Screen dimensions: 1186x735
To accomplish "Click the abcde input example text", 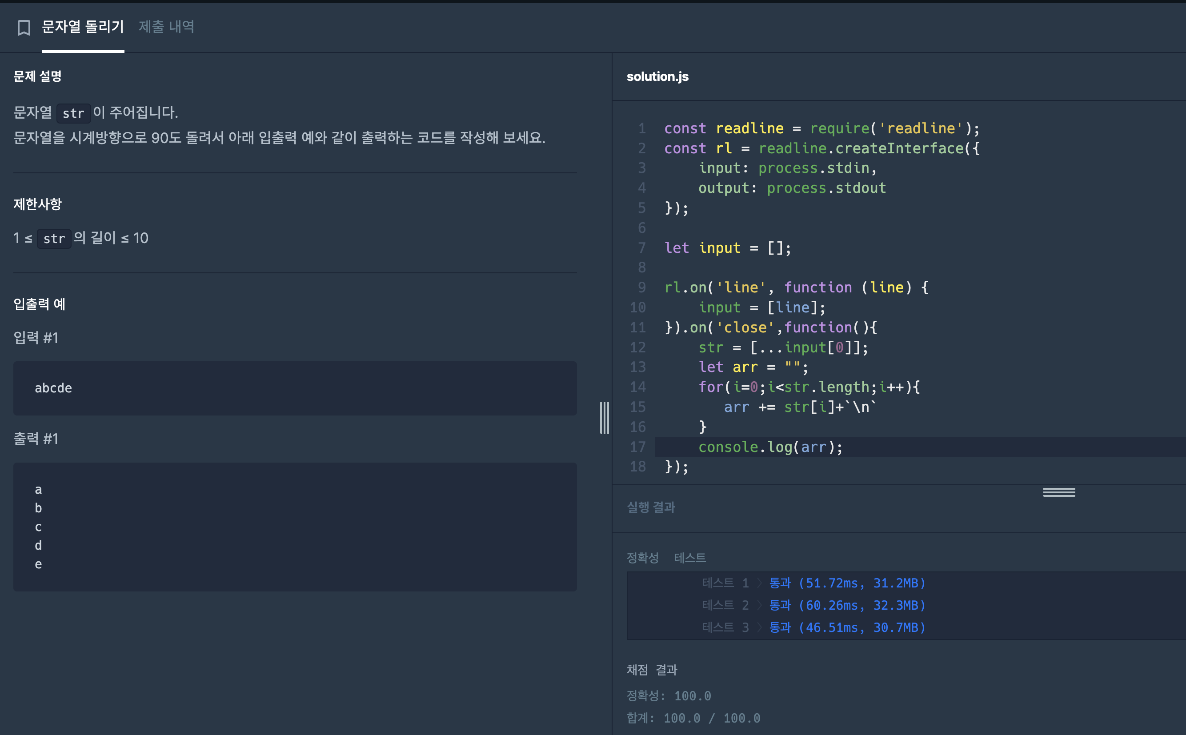I will click(53, 388).
